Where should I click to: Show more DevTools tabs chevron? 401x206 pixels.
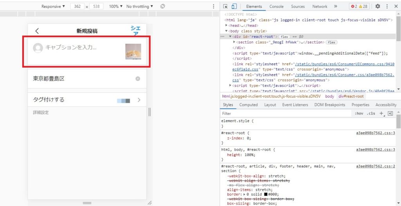(x=336, y=6)
